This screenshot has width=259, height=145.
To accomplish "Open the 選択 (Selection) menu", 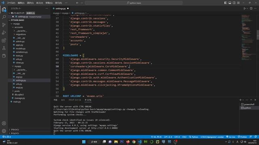I will [x=30, y=3].
